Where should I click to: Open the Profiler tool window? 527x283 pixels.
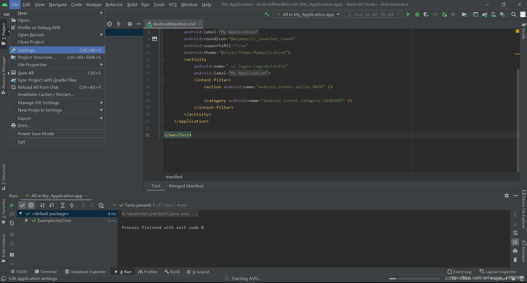pos(148,272)
